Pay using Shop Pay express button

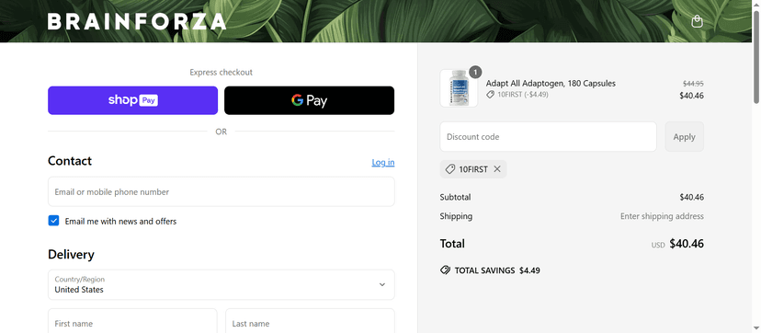(x=132, y=100)
